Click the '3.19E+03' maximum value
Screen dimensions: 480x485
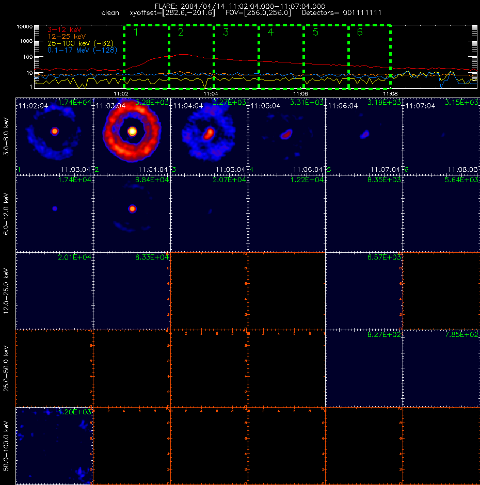coord(384,102)
